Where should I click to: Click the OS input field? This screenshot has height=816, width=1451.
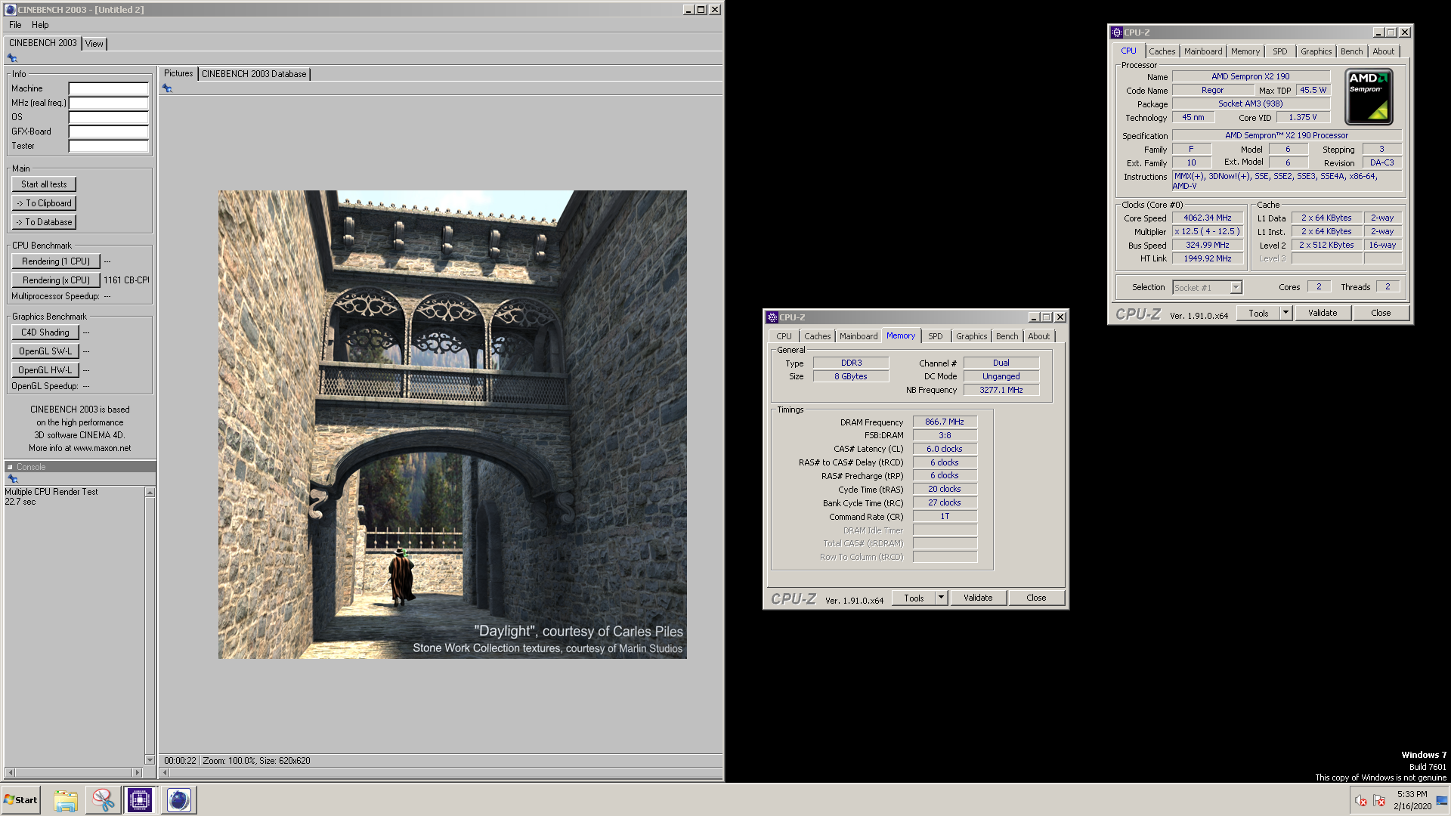(109, 117)
